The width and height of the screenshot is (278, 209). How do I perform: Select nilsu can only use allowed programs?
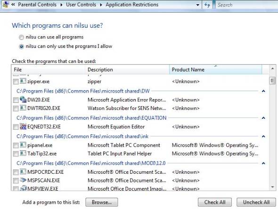[21, 46]
